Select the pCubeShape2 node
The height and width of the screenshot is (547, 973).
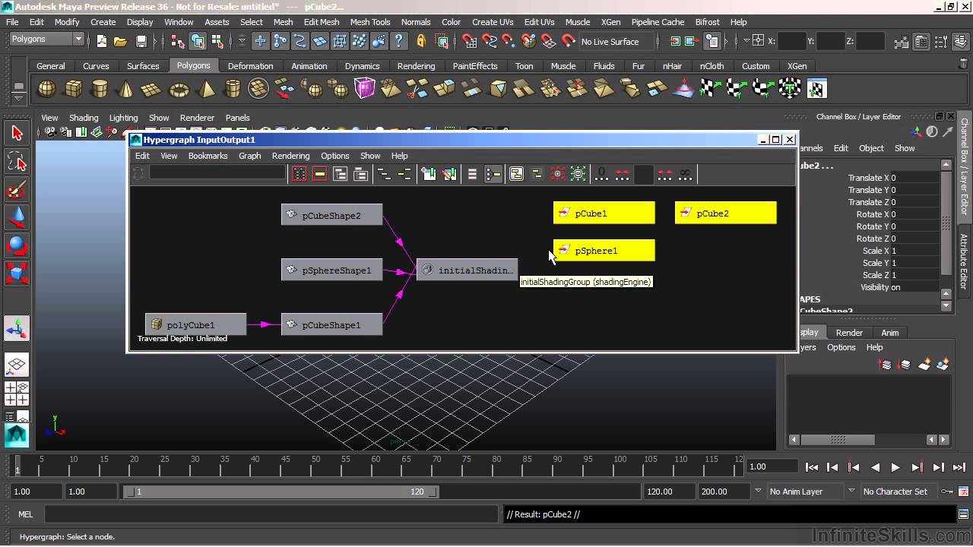click(x=331, y=215)
